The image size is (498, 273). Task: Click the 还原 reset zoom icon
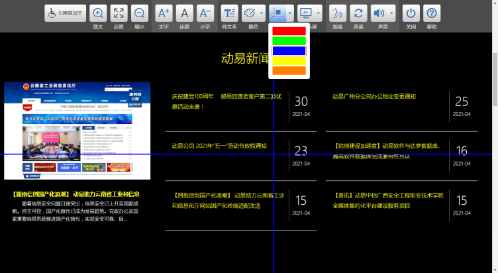point(119,13)
